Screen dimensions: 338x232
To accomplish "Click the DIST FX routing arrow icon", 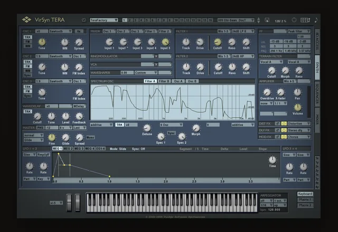I will tap(278, 123).
